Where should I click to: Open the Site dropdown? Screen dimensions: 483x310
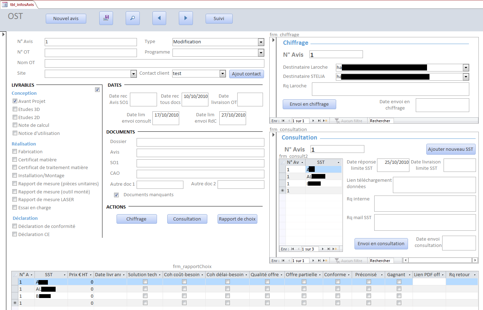tap(133, 74)
